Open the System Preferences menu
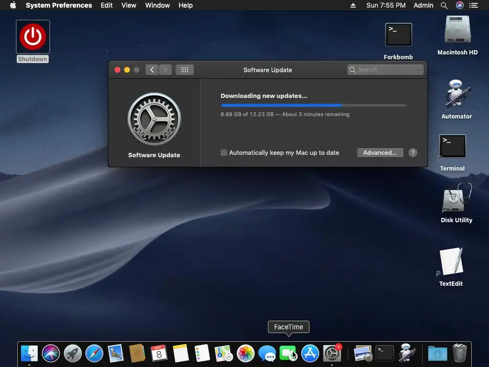Screen dimensions: 489x367 pos(59,5)
